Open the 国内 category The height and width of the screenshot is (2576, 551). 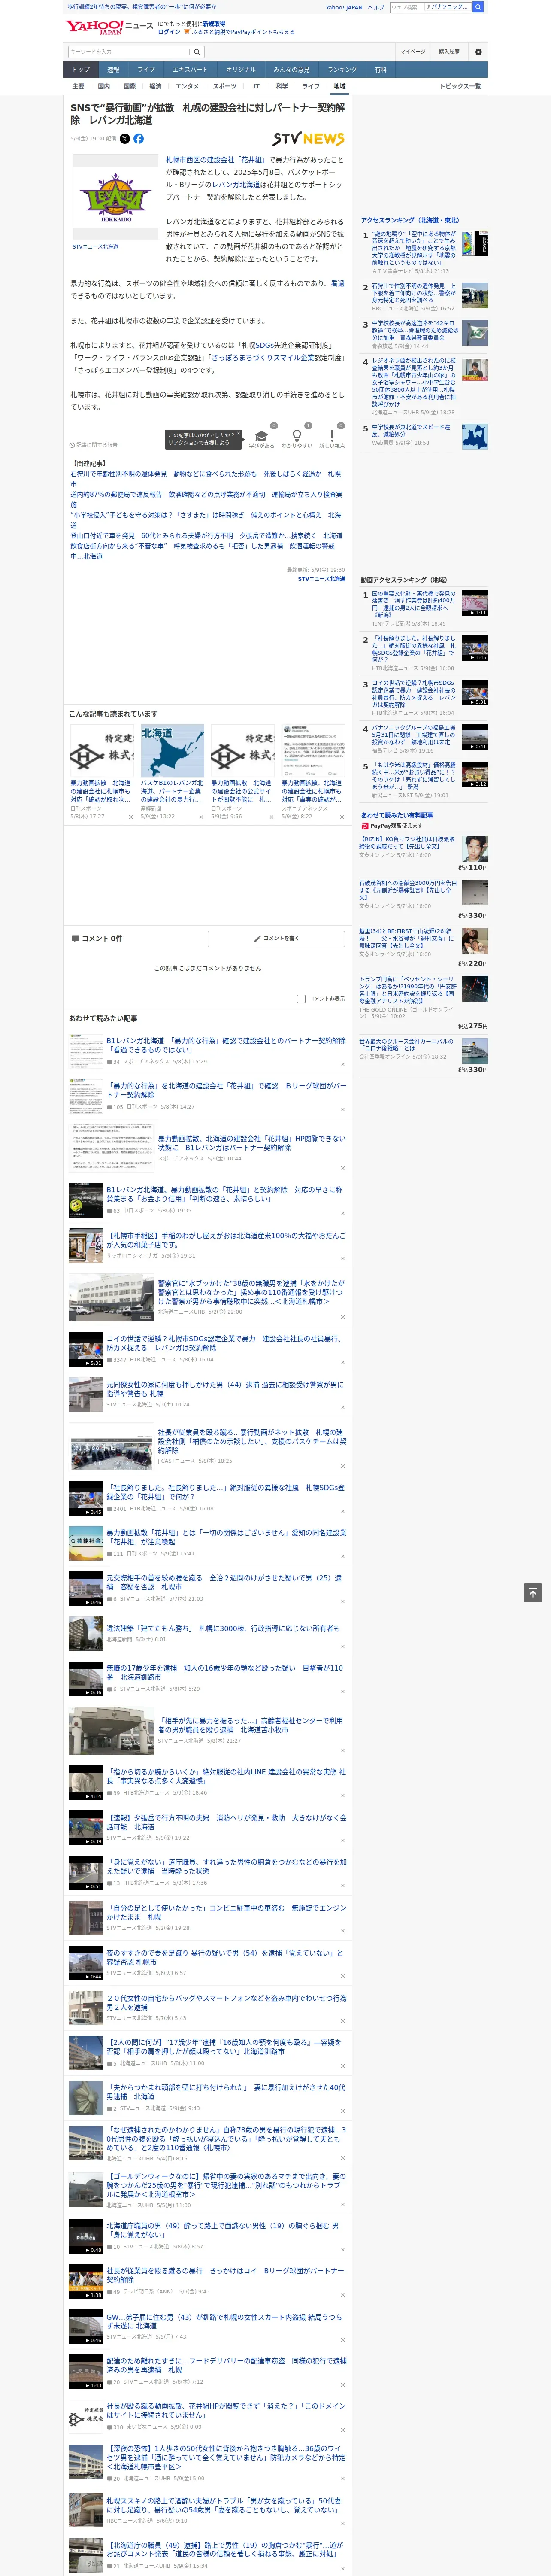point(104,86)
